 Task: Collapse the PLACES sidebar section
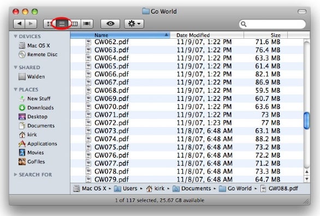[15, 89]
